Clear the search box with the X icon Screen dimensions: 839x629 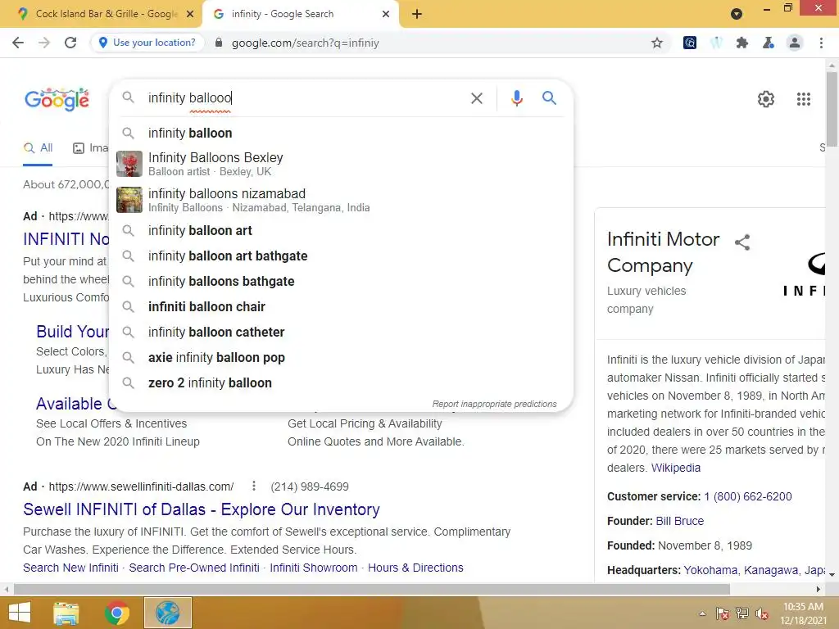coord(476,98)
